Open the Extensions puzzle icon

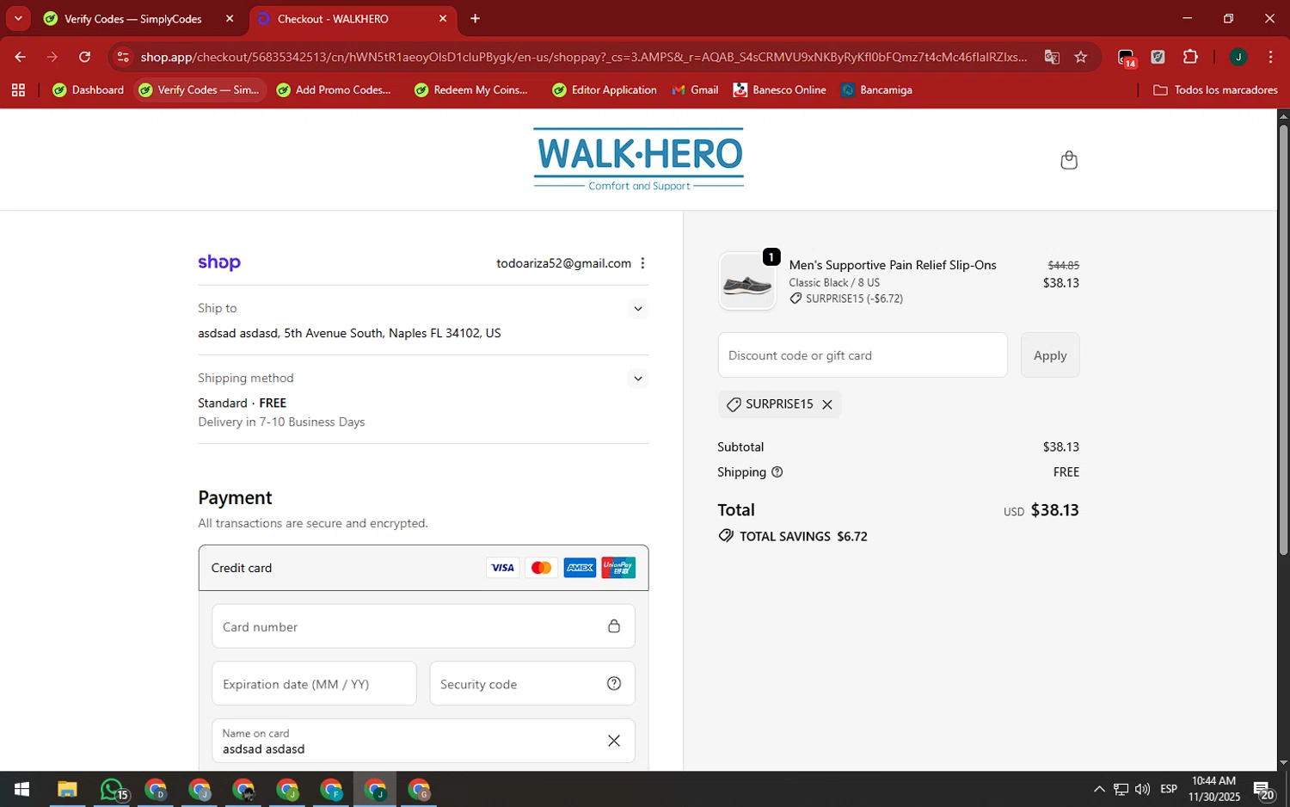click(1190, 57)
